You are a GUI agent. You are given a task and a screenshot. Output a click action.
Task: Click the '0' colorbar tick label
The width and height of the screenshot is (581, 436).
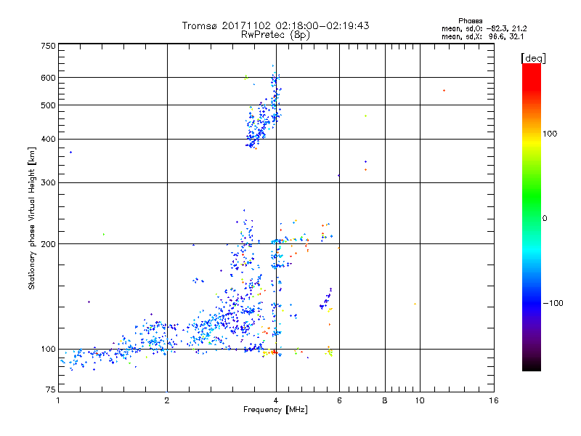[x=545, y=219]
